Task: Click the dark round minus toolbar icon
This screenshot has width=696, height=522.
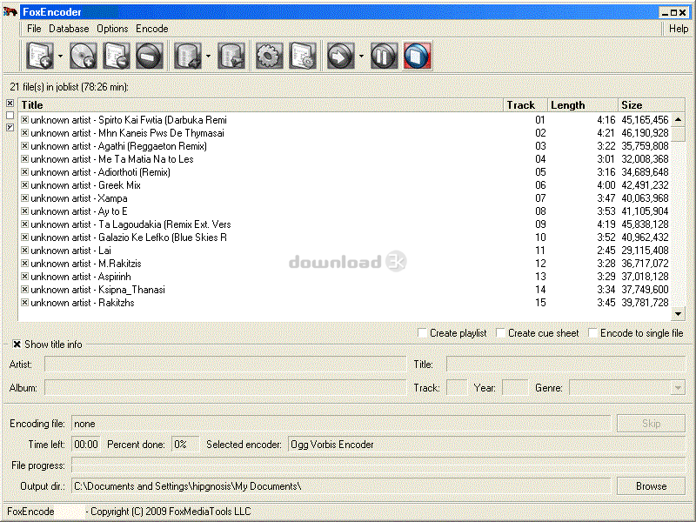Action: (149, 56)
